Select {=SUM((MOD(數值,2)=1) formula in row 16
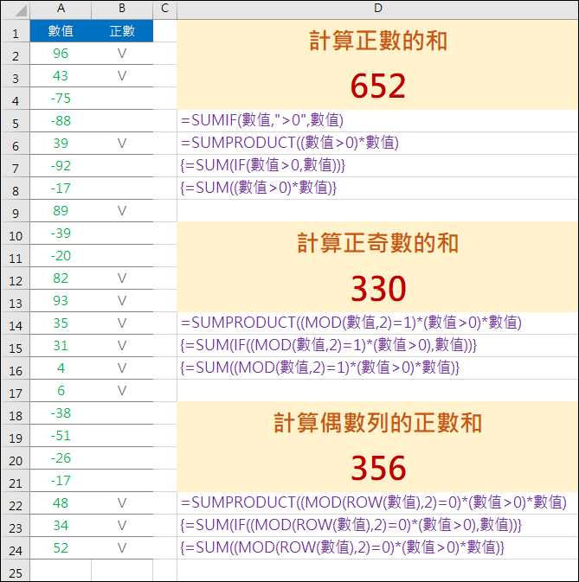 tap(377, 368)
